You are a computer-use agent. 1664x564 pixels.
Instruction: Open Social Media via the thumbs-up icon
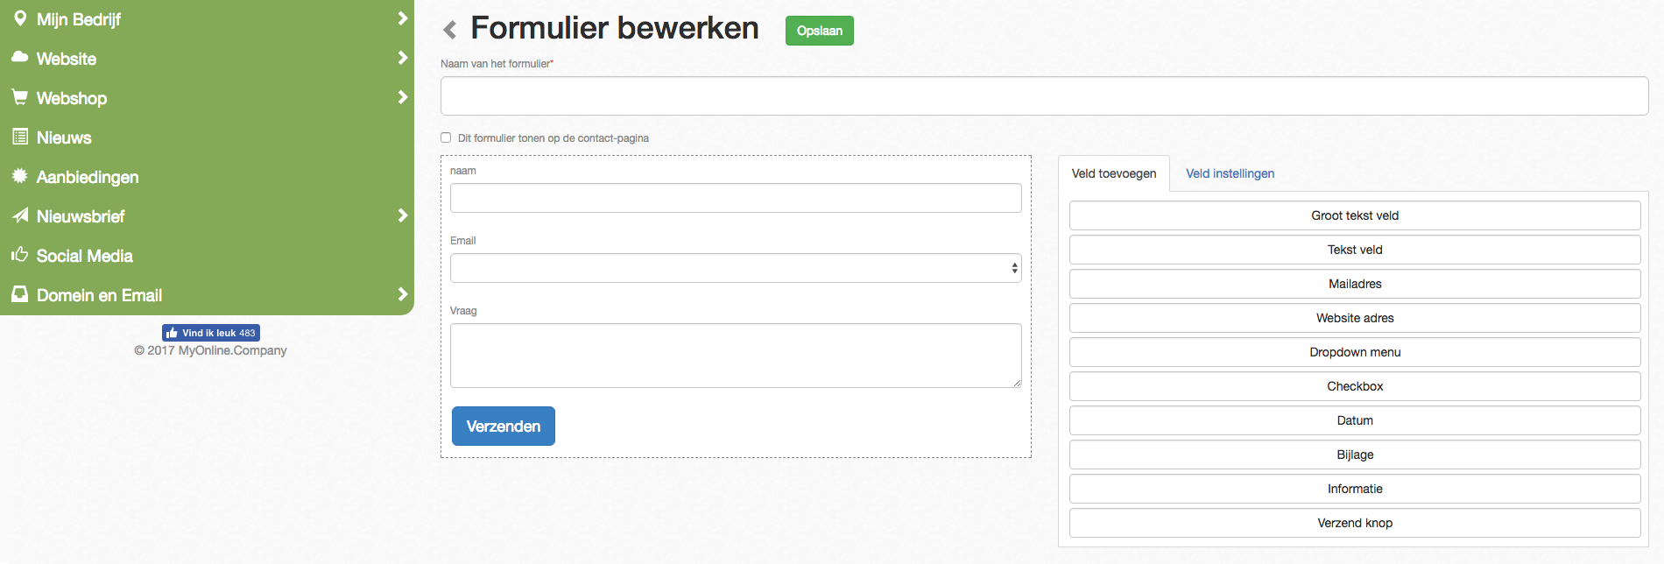point(20,255)
